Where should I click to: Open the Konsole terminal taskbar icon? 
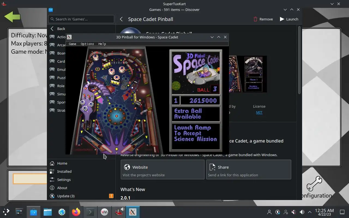click(x=90, y=212)
